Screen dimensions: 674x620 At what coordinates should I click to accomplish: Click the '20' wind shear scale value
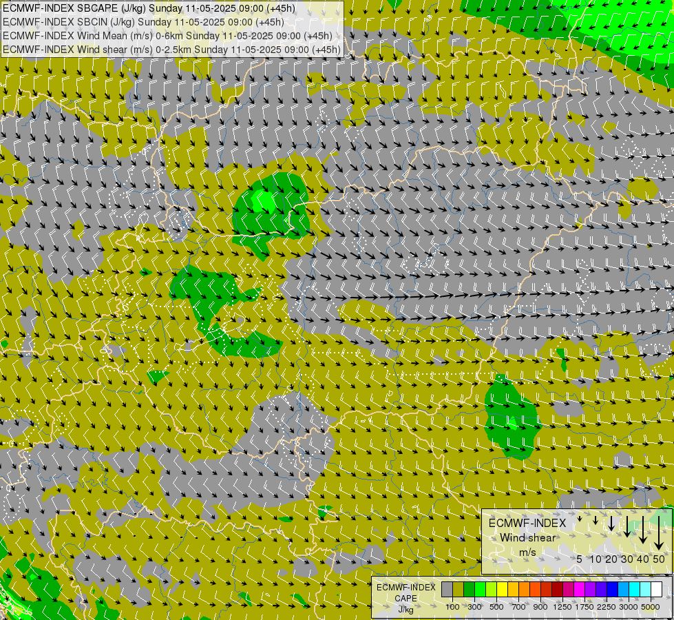tap(611, 559)
